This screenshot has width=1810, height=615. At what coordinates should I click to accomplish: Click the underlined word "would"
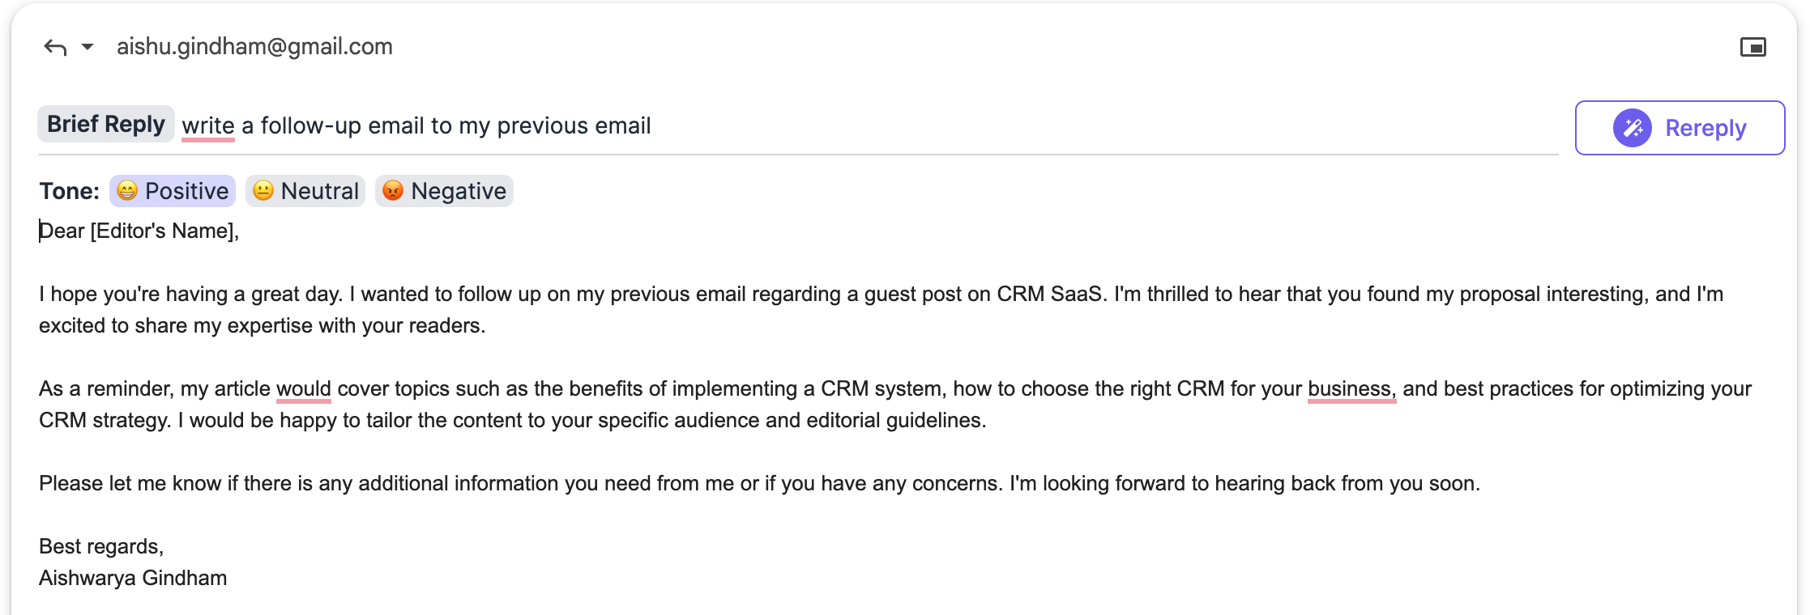[303, 389]
